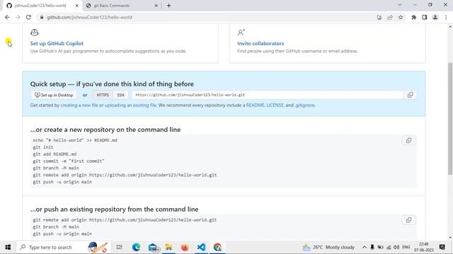Open Task View on the taskbar
Viewport: 453px width, 254px height.
(x=120, y=247)
